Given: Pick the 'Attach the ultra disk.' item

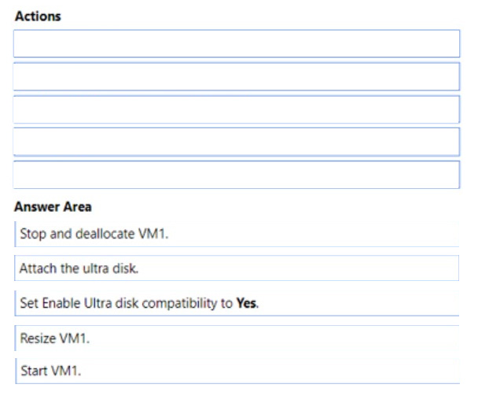Looking at the screenshot, I should 79,268.
